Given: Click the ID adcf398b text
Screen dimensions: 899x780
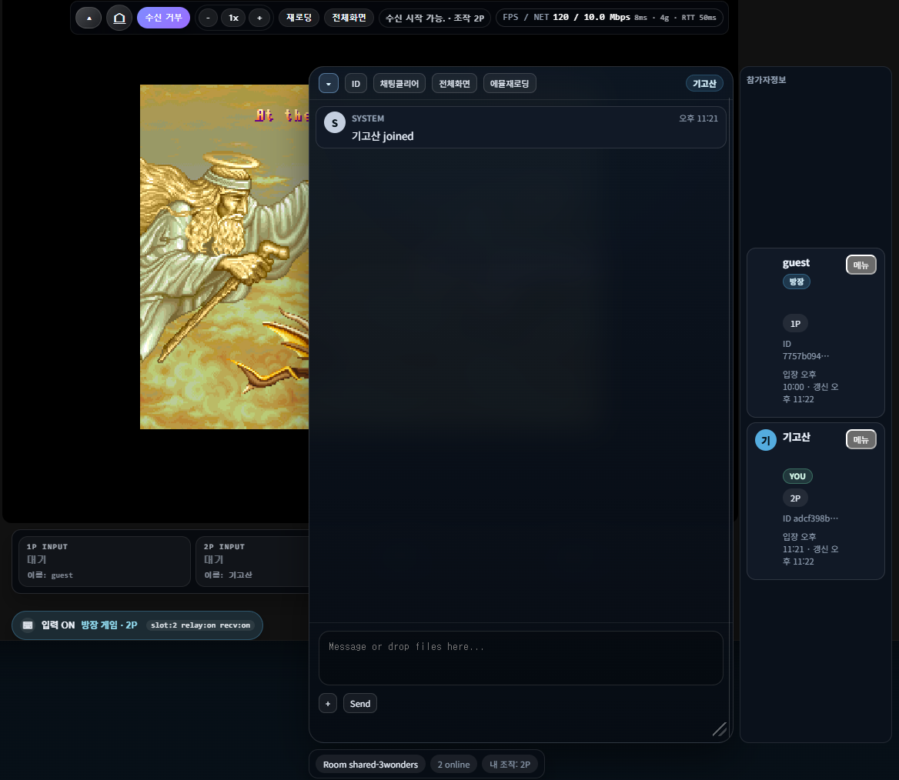Looking at the screenshot, I should (810, 518).
